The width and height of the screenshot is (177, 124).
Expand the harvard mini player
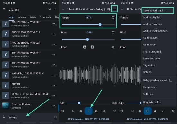pyautogui.click(x=4, y=117)
